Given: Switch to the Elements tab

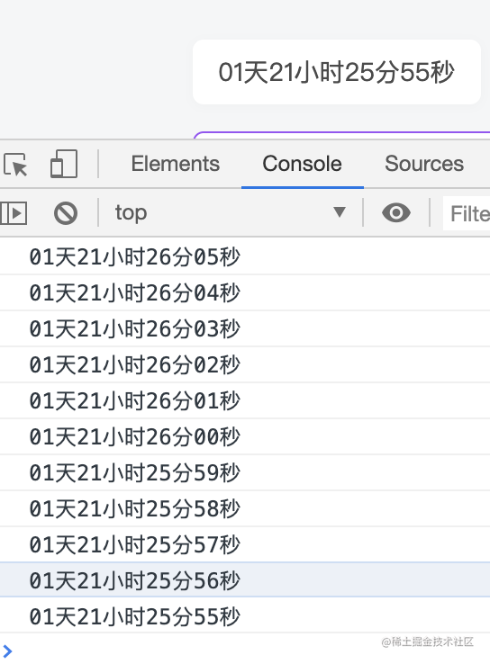Looking at the screenshot, I should (x=175, y=164).
